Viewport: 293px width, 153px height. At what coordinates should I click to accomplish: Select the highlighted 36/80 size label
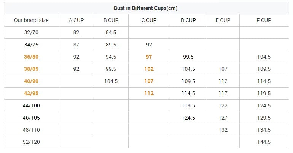[31, 57]
